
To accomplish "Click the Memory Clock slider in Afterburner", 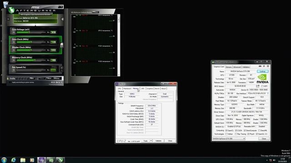I will coord(31,60).
